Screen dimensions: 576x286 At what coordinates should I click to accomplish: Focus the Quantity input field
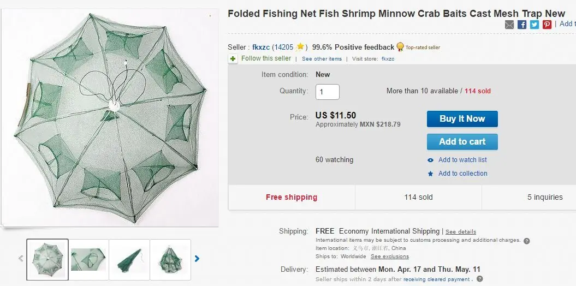tap(328, 92)
